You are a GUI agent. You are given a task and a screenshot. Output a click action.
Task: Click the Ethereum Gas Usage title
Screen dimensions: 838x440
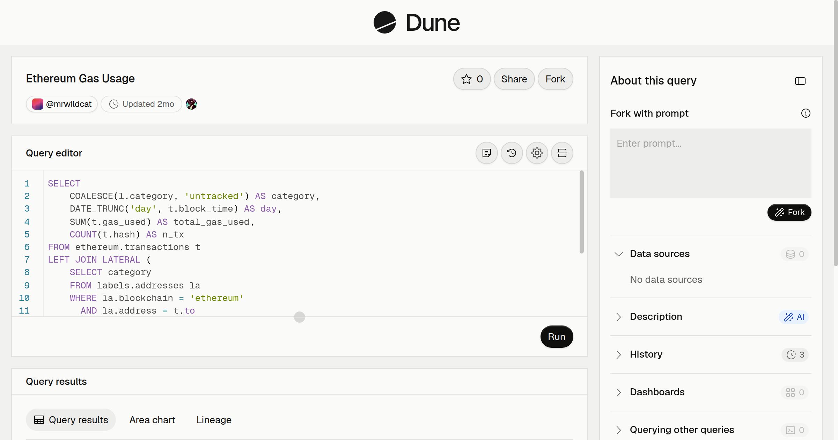(x=80, y=79)
